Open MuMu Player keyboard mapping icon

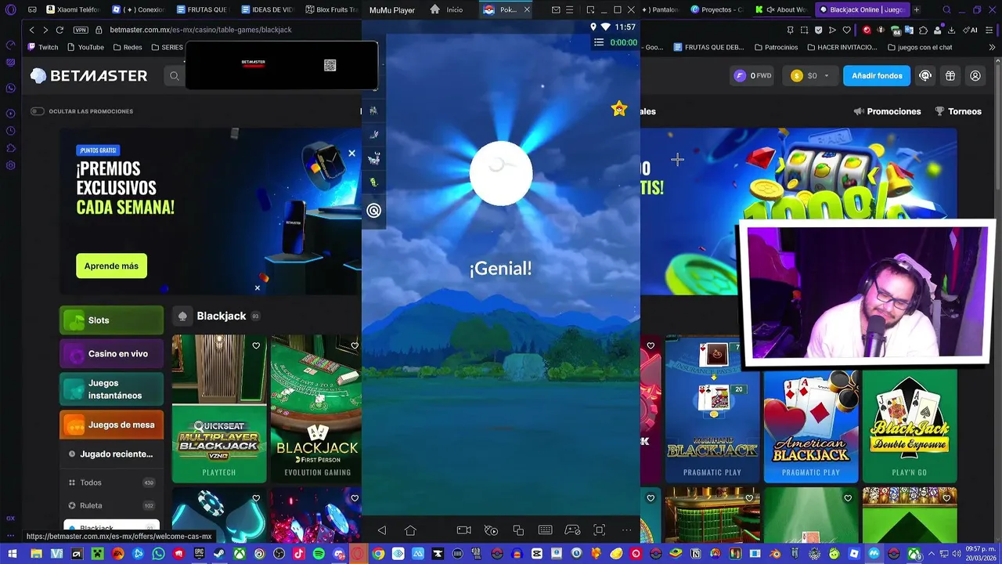coord(546,530)
